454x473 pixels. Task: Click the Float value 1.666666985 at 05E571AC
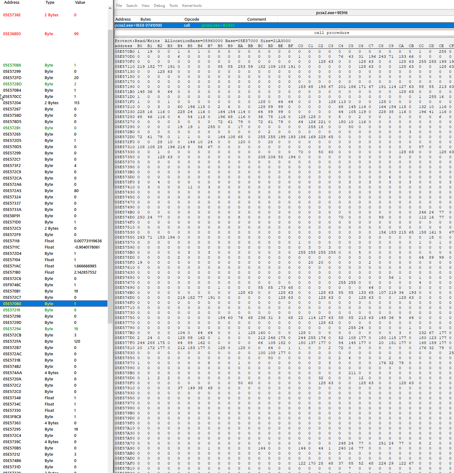tap(85, 266)
